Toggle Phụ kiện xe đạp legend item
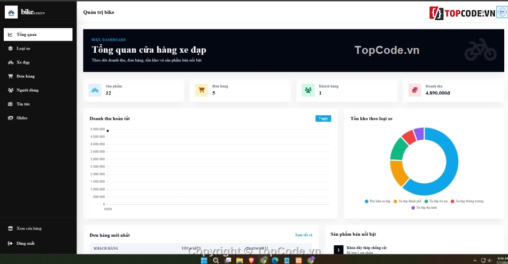This screenshot has height=264, width=508. 378,201
